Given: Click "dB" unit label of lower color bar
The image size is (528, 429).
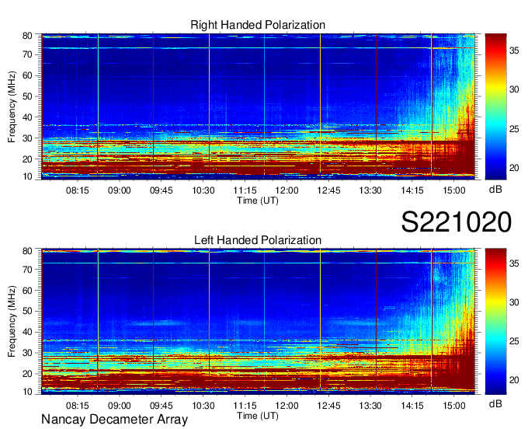Looking at the screenshot, I should [x=495, y=403].
